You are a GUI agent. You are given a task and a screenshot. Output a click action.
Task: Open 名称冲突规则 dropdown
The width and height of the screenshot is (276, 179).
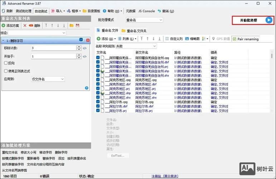pos(136,46)
